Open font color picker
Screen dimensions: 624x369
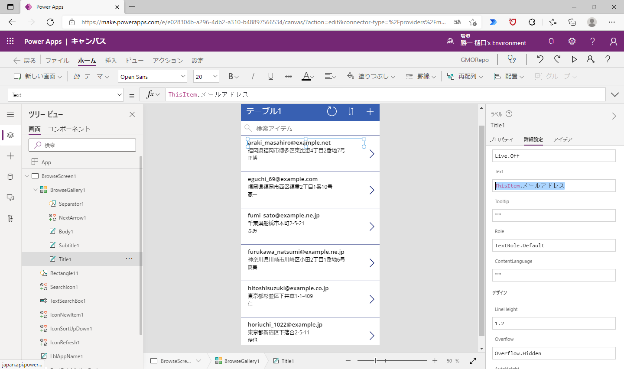[x=308, y=76]
